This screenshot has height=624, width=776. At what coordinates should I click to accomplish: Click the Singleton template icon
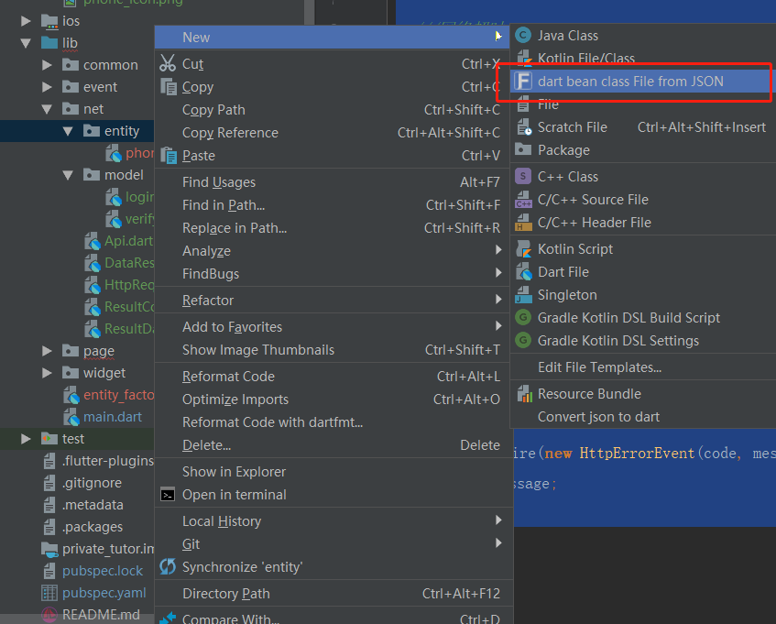click(x=524, y=294)
